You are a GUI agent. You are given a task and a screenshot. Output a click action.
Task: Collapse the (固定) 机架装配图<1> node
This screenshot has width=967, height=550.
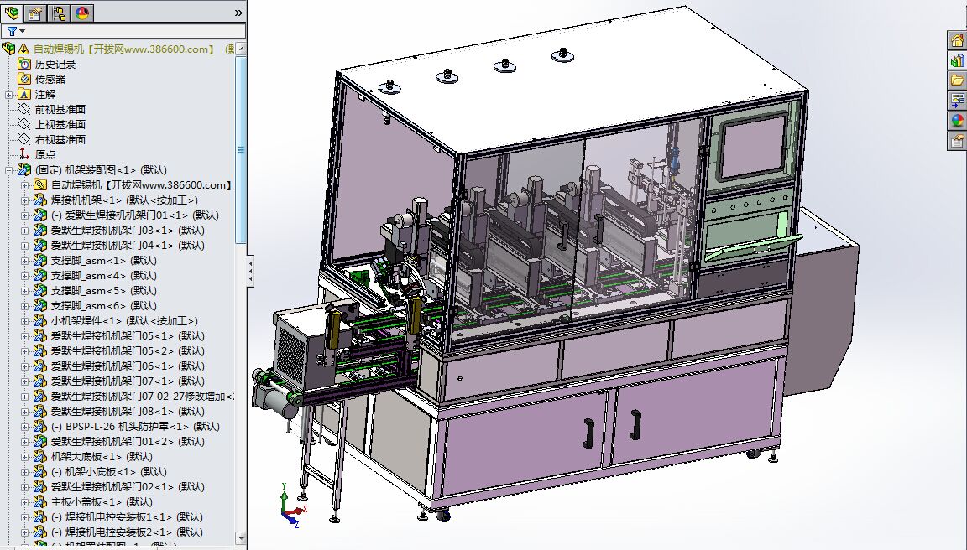point(8,170)
